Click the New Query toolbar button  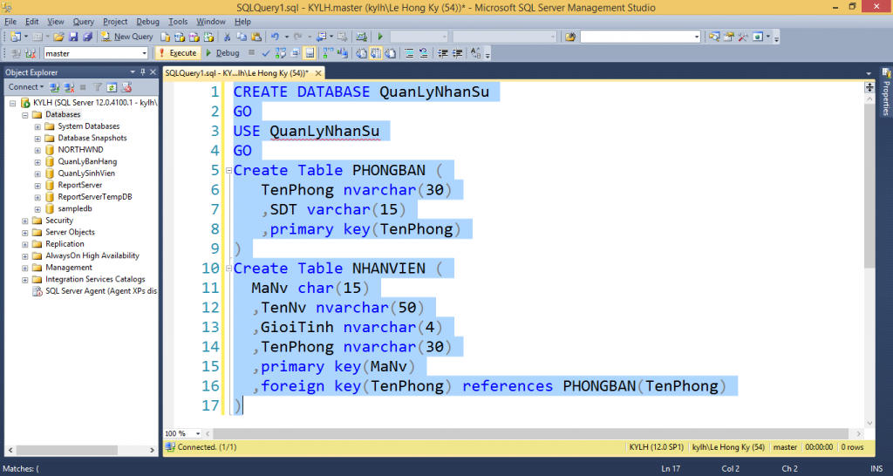(126, 37)
